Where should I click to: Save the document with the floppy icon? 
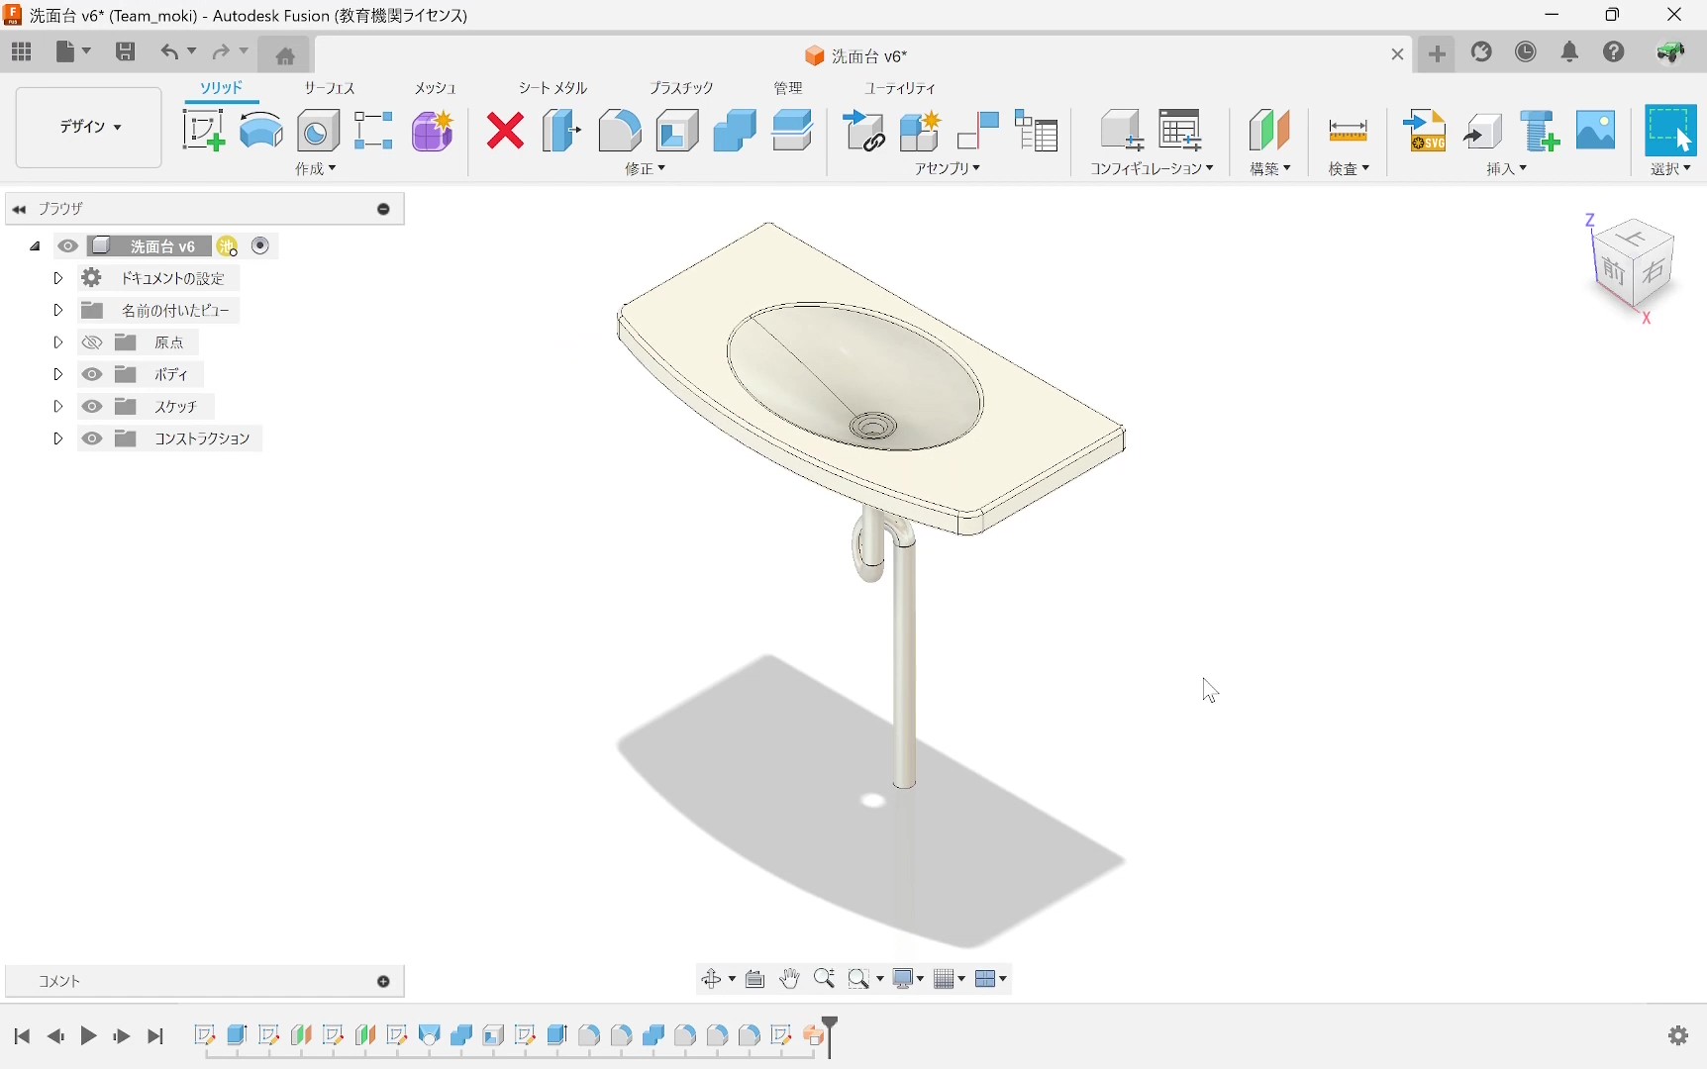click(x=126, y=52)
